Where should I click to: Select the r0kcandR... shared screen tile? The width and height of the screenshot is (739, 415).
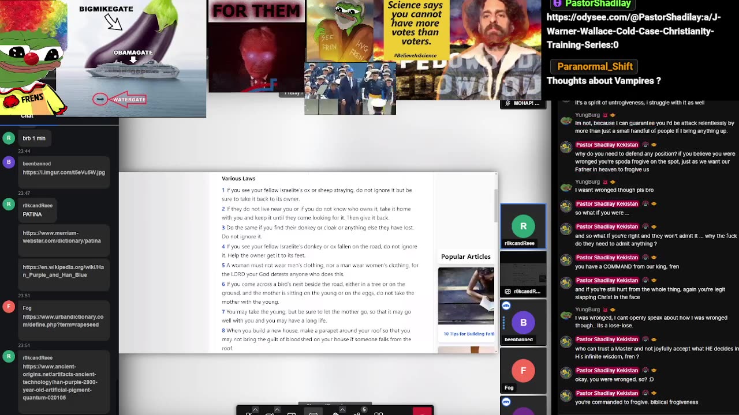(x=523, y=274)
